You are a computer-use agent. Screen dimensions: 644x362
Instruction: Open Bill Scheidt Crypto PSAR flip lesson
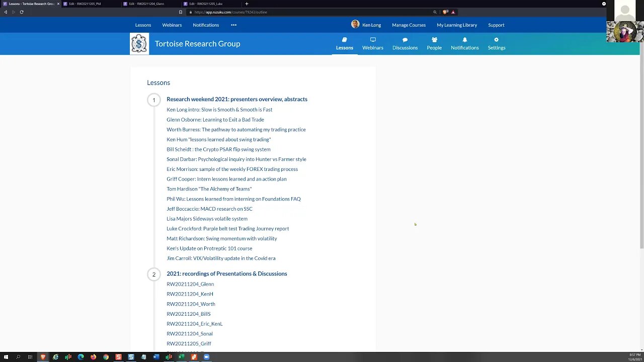click(x=218, y=149)
